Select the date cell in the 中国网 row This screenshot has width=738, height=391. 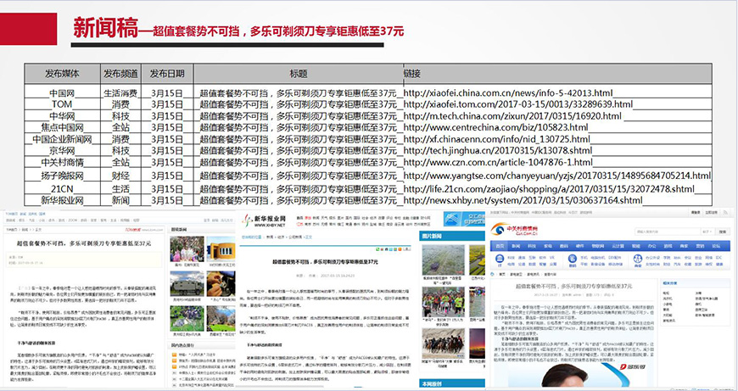[x=167, y=92]
